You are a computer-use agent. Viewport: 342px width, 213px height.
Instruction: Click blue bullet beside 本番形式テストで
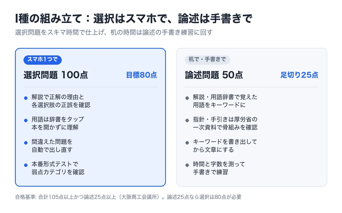[x=26, y=165]
